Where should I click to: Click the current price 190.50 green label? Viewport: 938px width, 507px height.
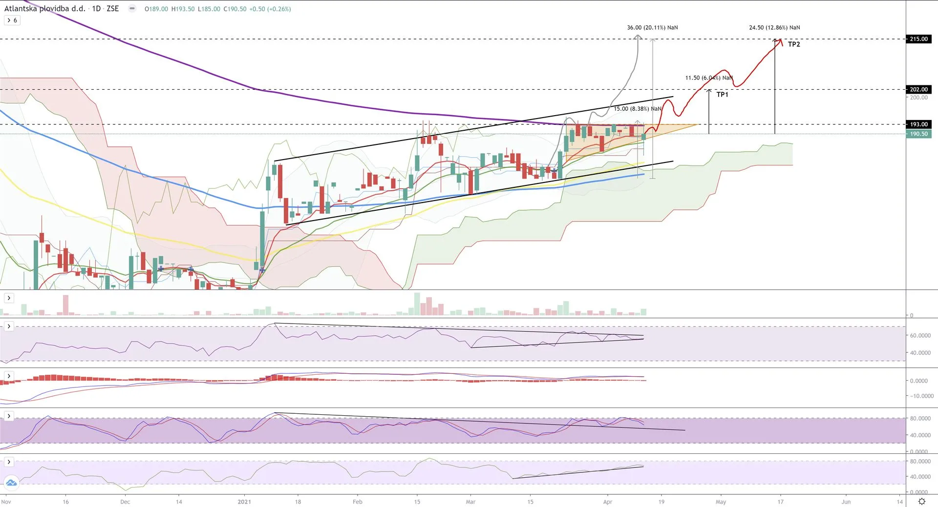click(918, 134)
